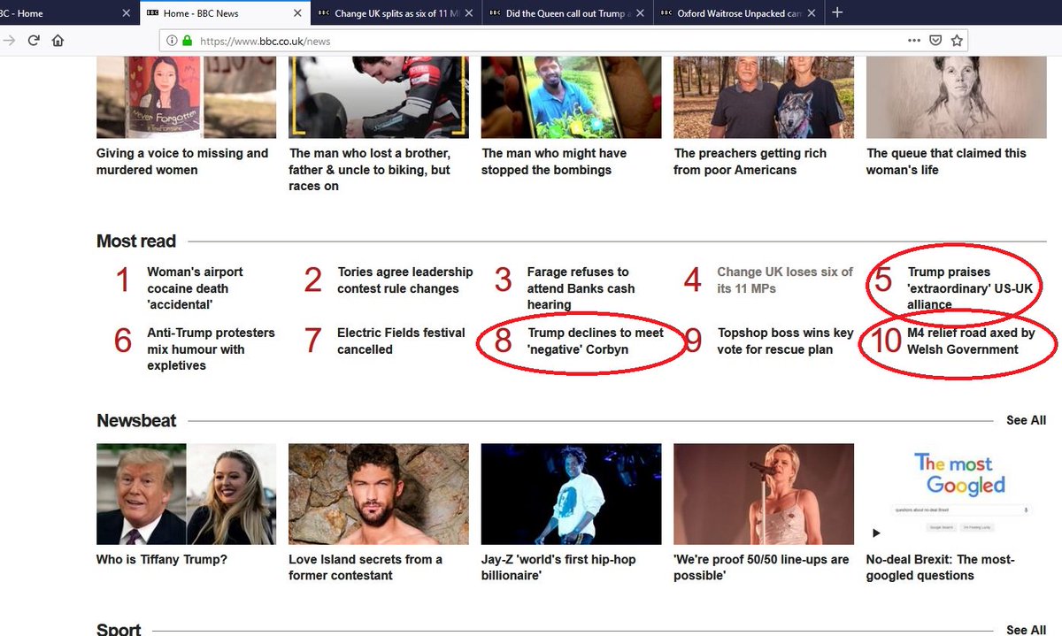Open 'Trump declines to meet negative Corbyn'
Screen dimensions: 1062x636
click(596, 341)
